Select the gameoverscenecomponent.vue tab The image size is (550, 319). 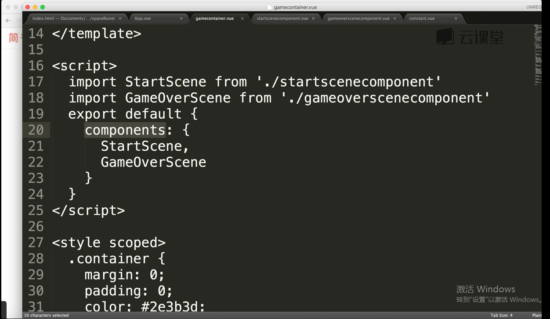tap(358, 18)
